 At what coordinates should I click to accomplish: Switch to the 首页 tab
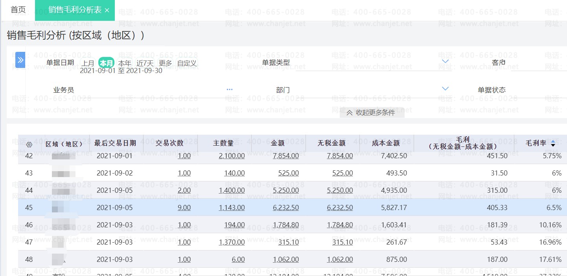(x=18, y=10)
